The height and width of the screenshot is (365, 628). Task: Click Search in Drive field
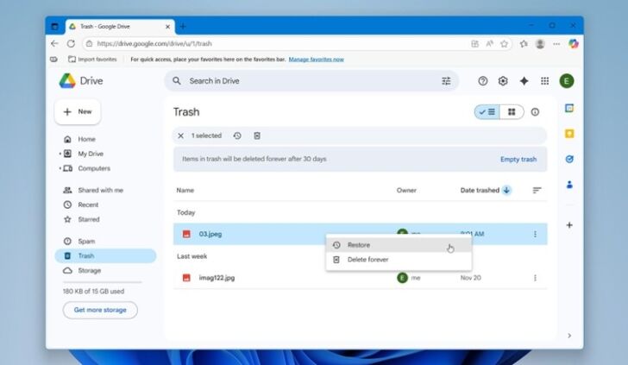click(311, 81)
